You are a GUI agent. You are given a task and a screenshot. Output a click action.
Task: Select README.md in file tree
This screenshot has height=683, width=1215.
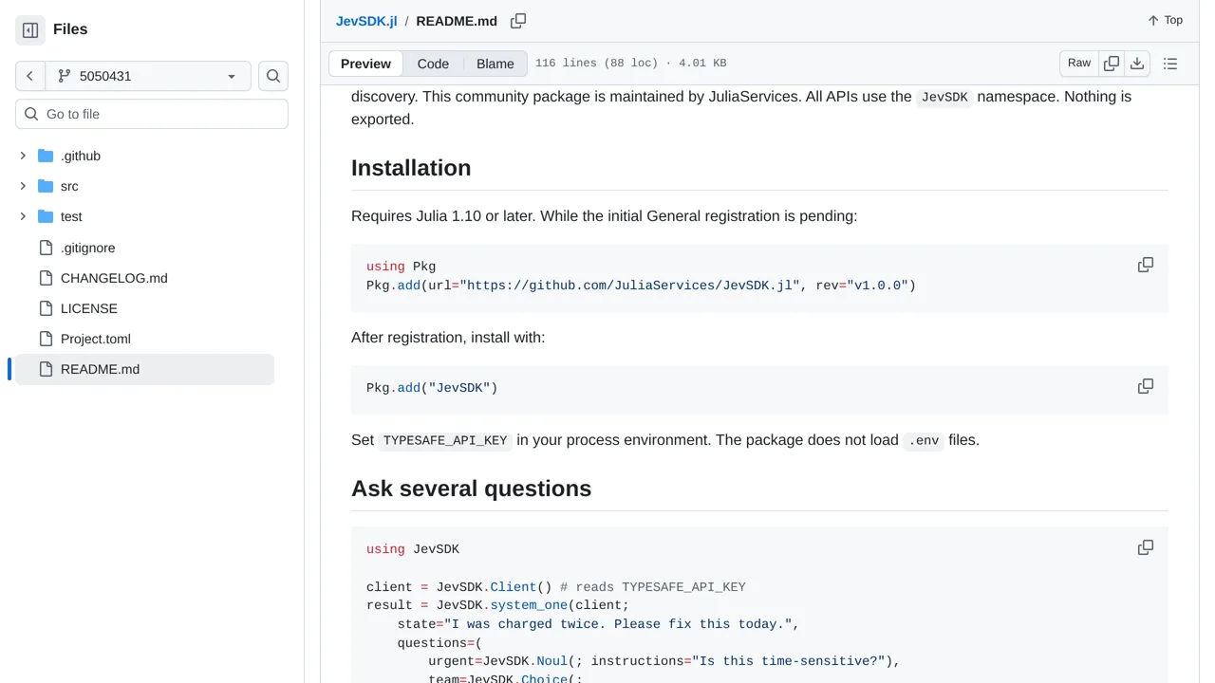(x=144, y=369)
